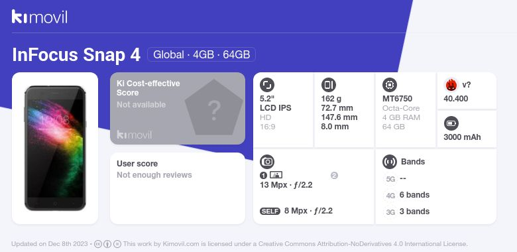This screenshot has height=252, width=517.
Task: Click the 3000 mAh battery icon
Action: (451, 124)
